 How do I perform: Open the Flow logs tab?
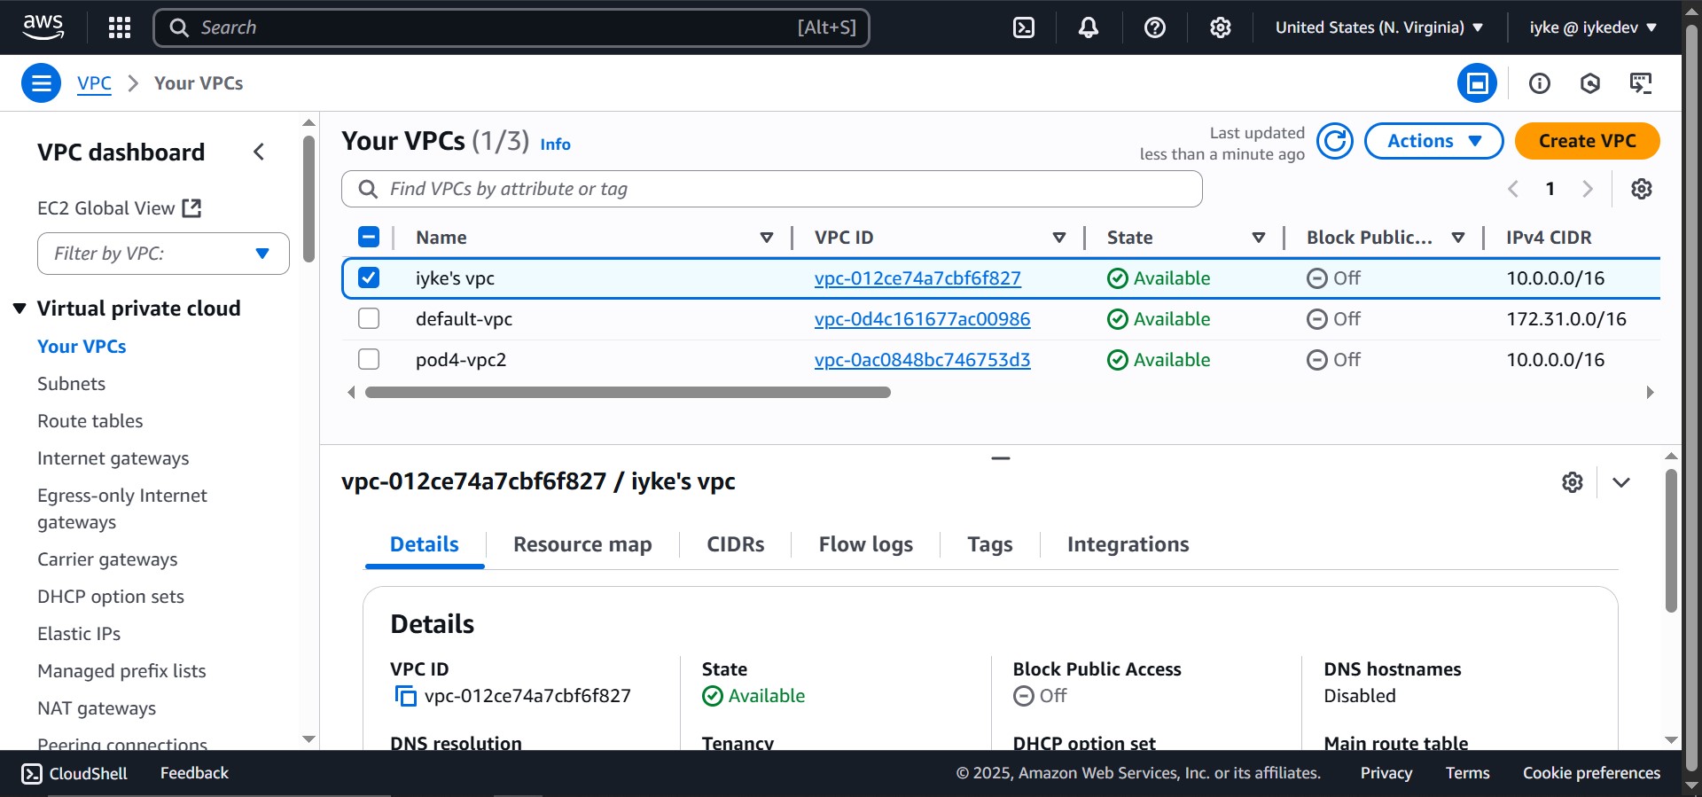[865, 544]
